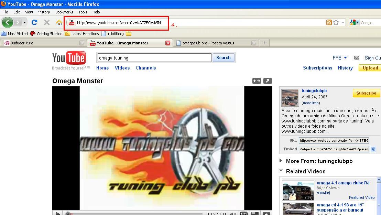Open 'omega cd 4.1 98 aro 19' video link
The image size is (381, 215).
[340, 207]
